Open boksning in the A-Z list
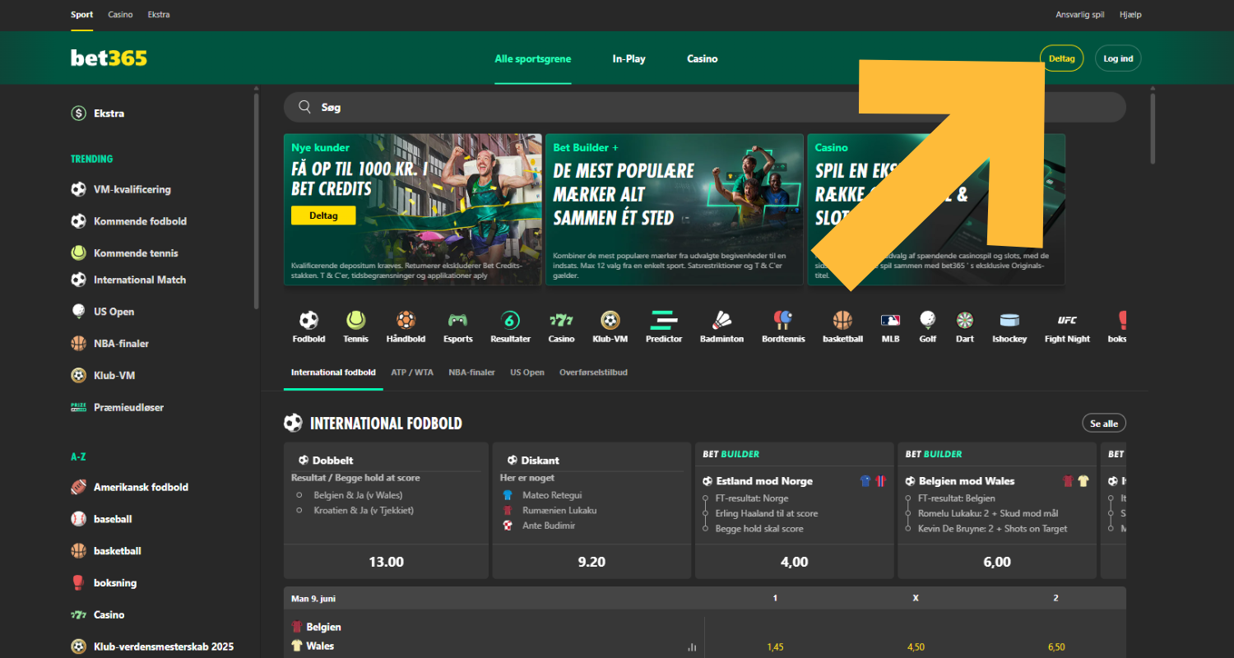The image size is (1234, 658). click(x=104, y=583)
